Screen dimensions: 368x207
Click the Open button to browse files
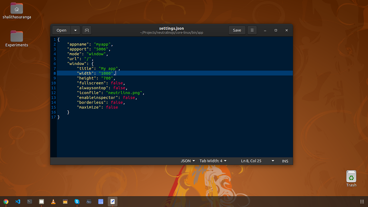point(61,30)
